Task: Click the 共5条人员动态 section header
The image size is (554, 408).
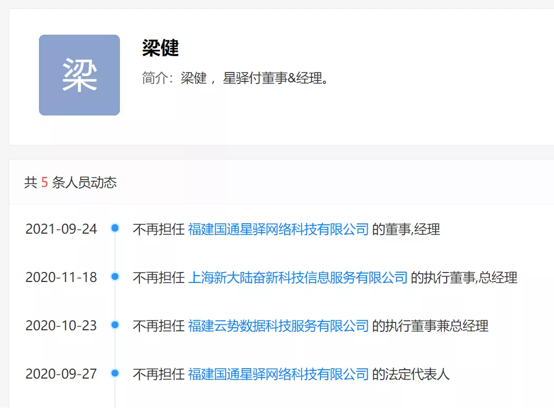Action: tap(71, 182)
